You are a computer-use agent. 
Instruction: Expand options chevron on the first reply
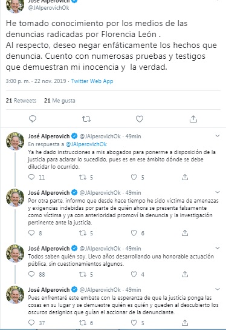pos(218,136)
